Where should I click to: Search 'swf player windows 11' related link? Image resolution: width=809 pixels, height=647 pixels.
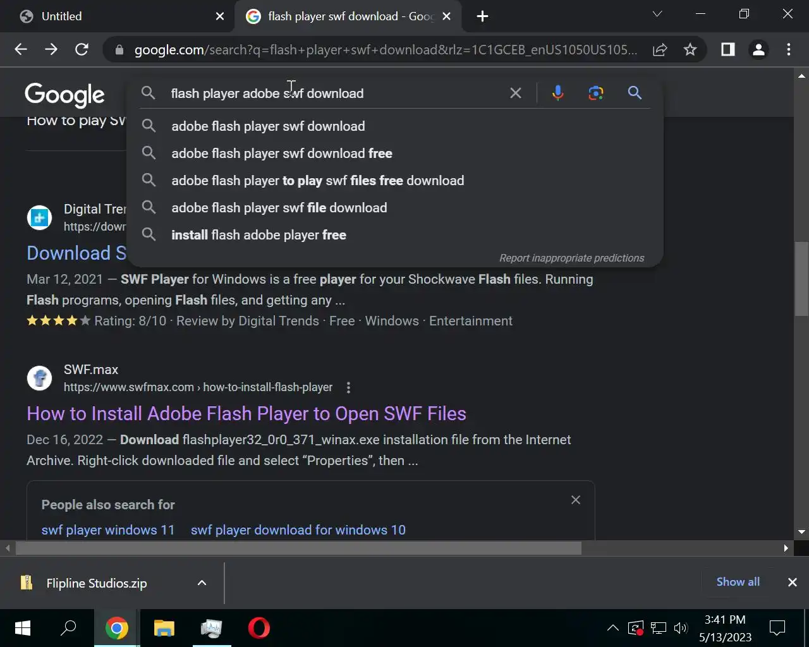[x=108, y=530]
